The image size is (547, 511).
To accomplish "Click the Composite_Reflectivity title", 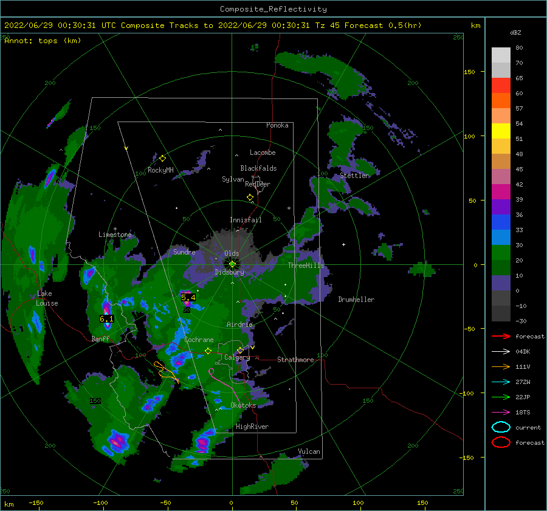I will [273, 9].
